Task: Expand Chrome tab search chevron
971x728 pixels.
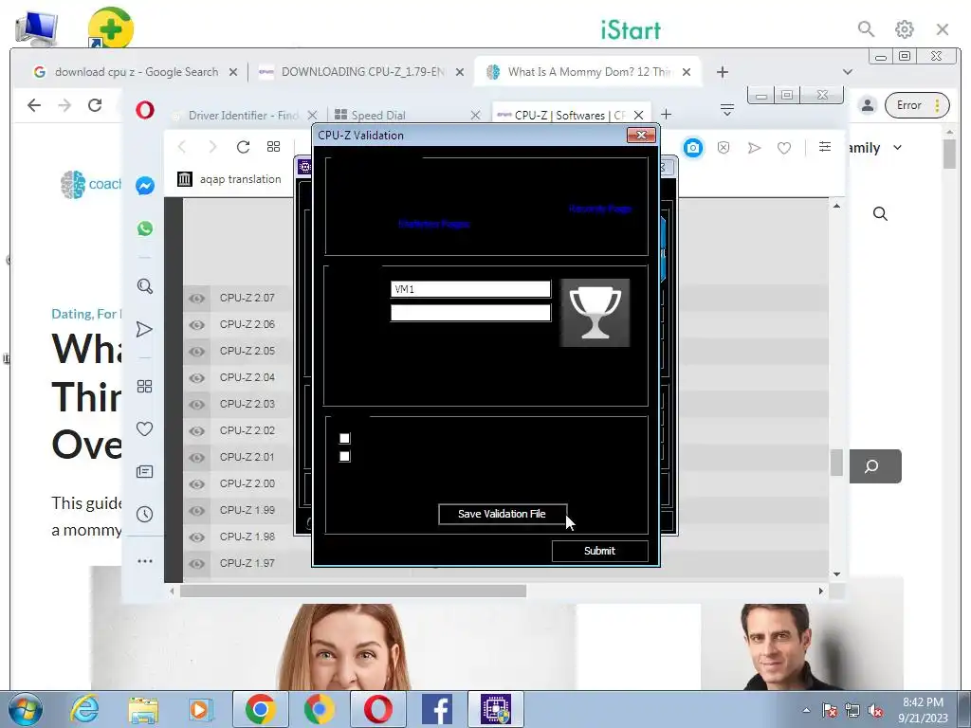Action: click(x=847, y=72)
